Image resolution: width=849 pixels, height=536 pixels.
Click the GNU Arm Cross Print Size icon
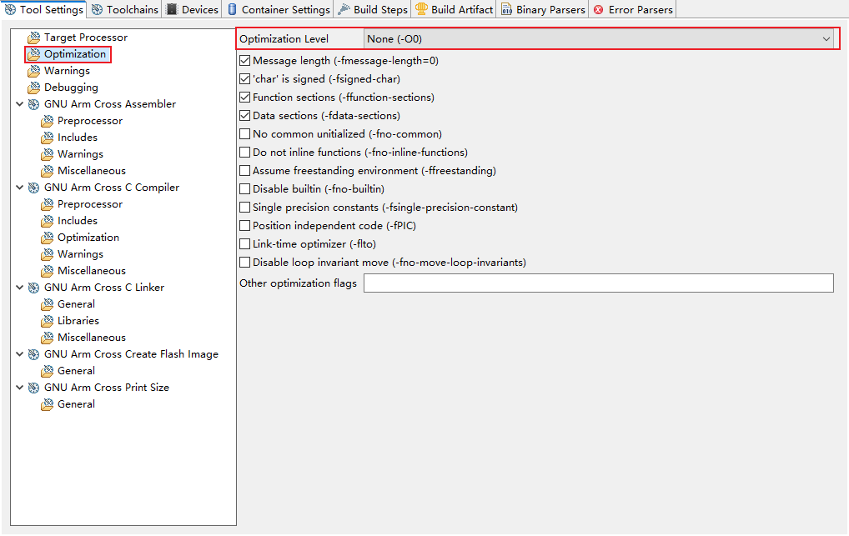pos(33,388)
